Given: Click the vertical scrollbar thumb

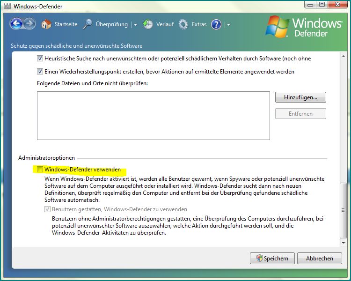Looking at the screenshot, I should coord(343,210).
